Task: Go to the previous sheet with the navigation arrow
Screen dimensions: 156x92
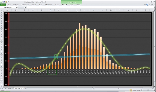Action: pyautogui.click(x=3, y=88)
